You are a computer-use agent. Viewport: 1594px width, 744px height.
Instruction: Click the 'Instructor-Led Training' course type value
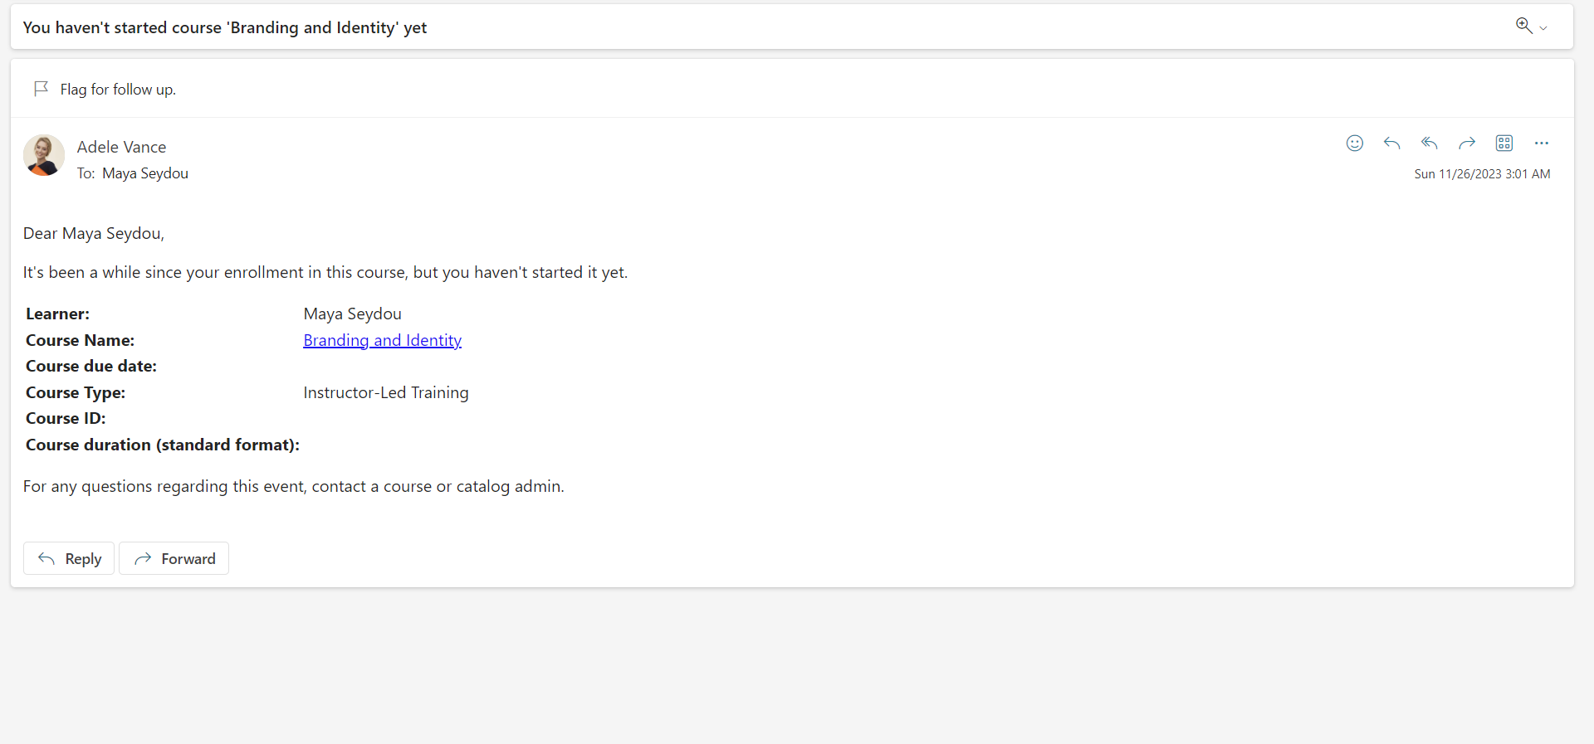tap(386, 392)
